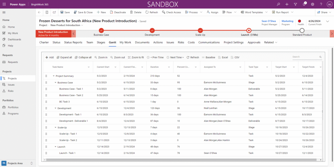Click Zoom to fit in Gantt toolbar
The image size is (334, 167).
click(x=136, y=57)
